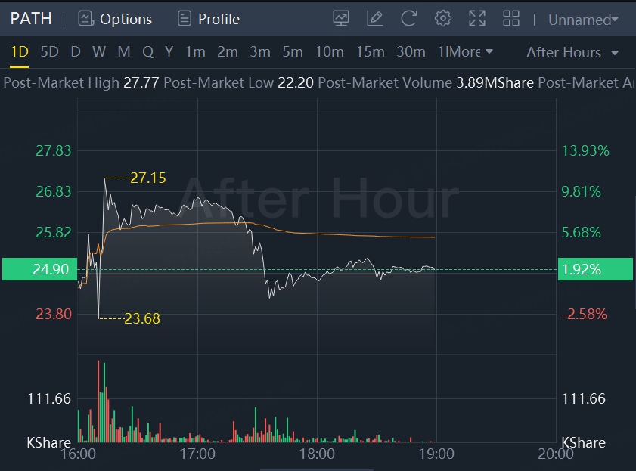This screenshot has height=471, width=636.
Task: Expand chart to fullscreen
Action: click(477, 18)
